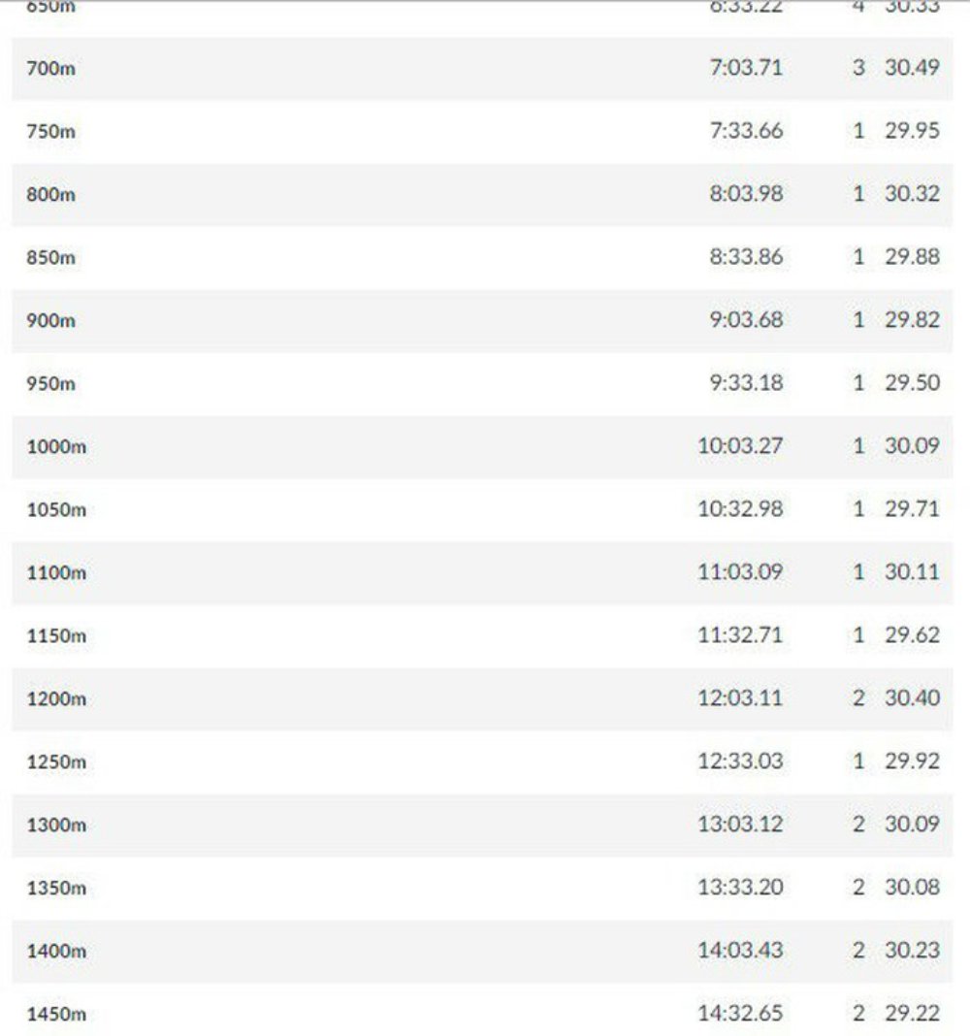Screen dimensions: 970x1036
Task: Click the 950m split time 29.50
Action: tap(912, 382)
